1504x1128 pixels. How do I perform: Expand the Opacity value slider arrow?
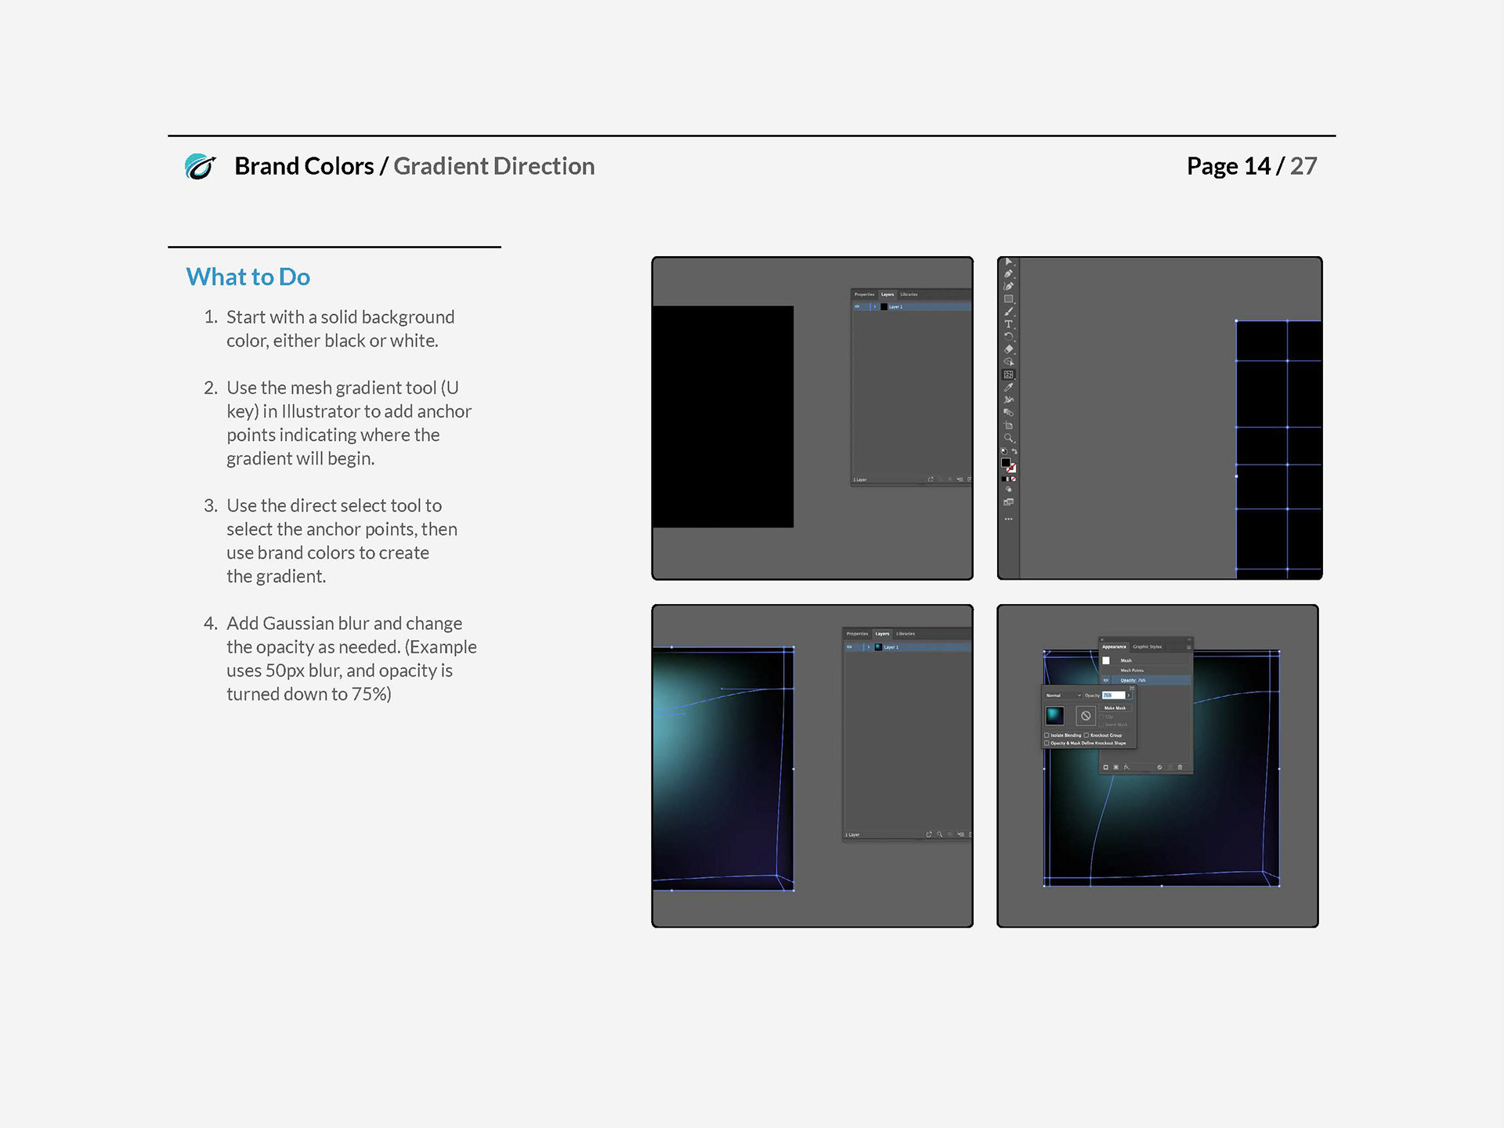point(1129,695)
